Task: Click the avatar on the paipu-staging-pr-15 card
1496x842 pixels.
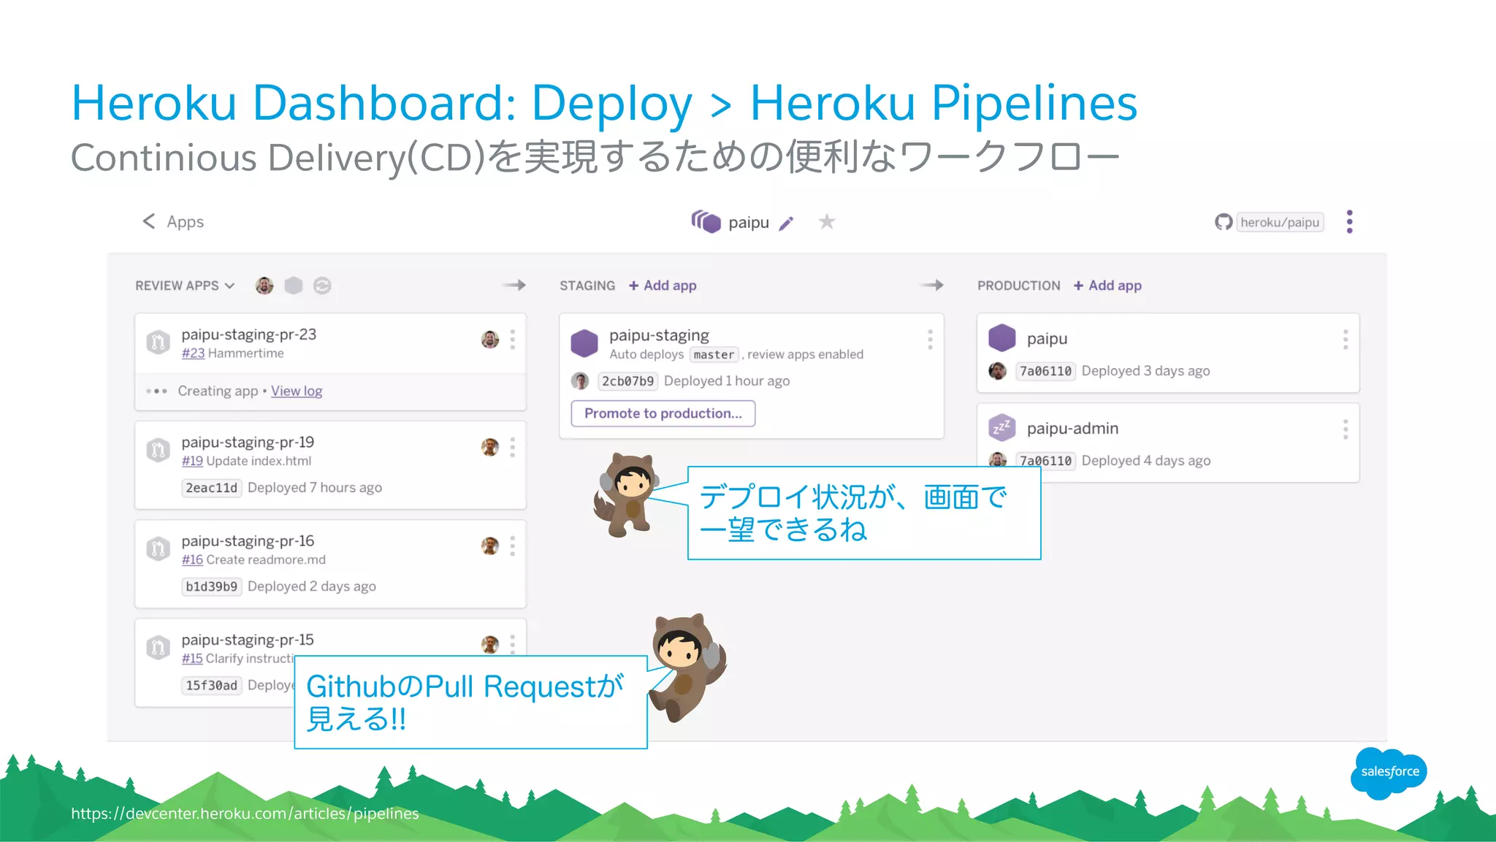Action: (x=490, y=644)
